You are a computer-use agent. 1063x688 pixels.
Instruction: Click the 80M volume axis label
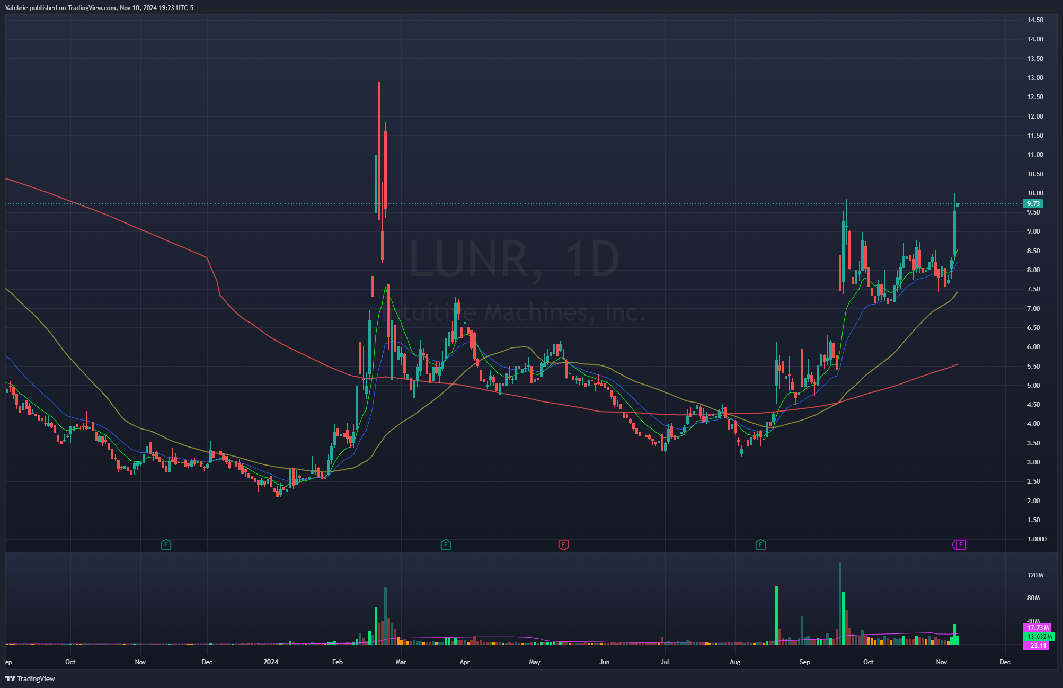(1033, 598)
